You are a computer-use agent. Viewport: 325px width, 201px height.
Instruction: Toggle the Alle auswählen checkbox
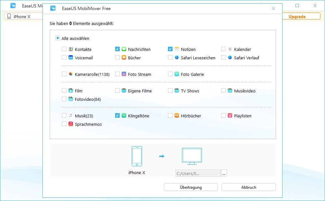[57, 38]
